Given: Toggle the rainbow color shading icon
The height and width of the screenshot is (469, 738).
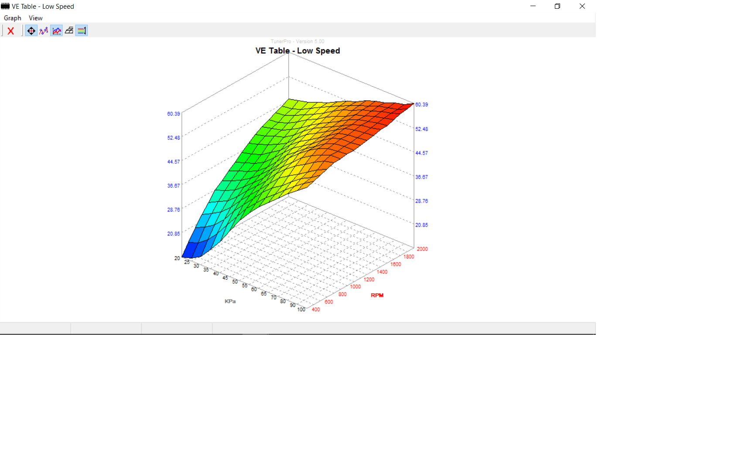Looking at the screenshot, I should (x=82, y=31).
